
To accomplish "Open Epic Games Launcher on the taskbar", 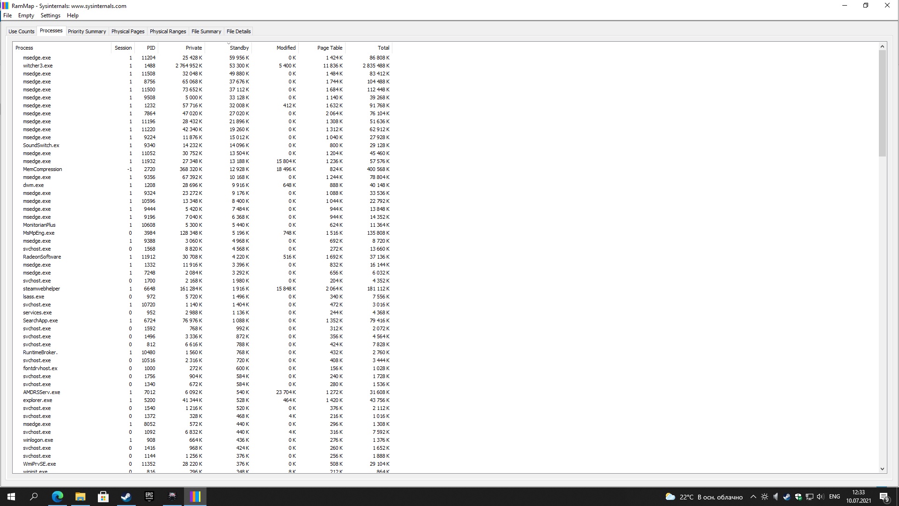I will (149, 497).
